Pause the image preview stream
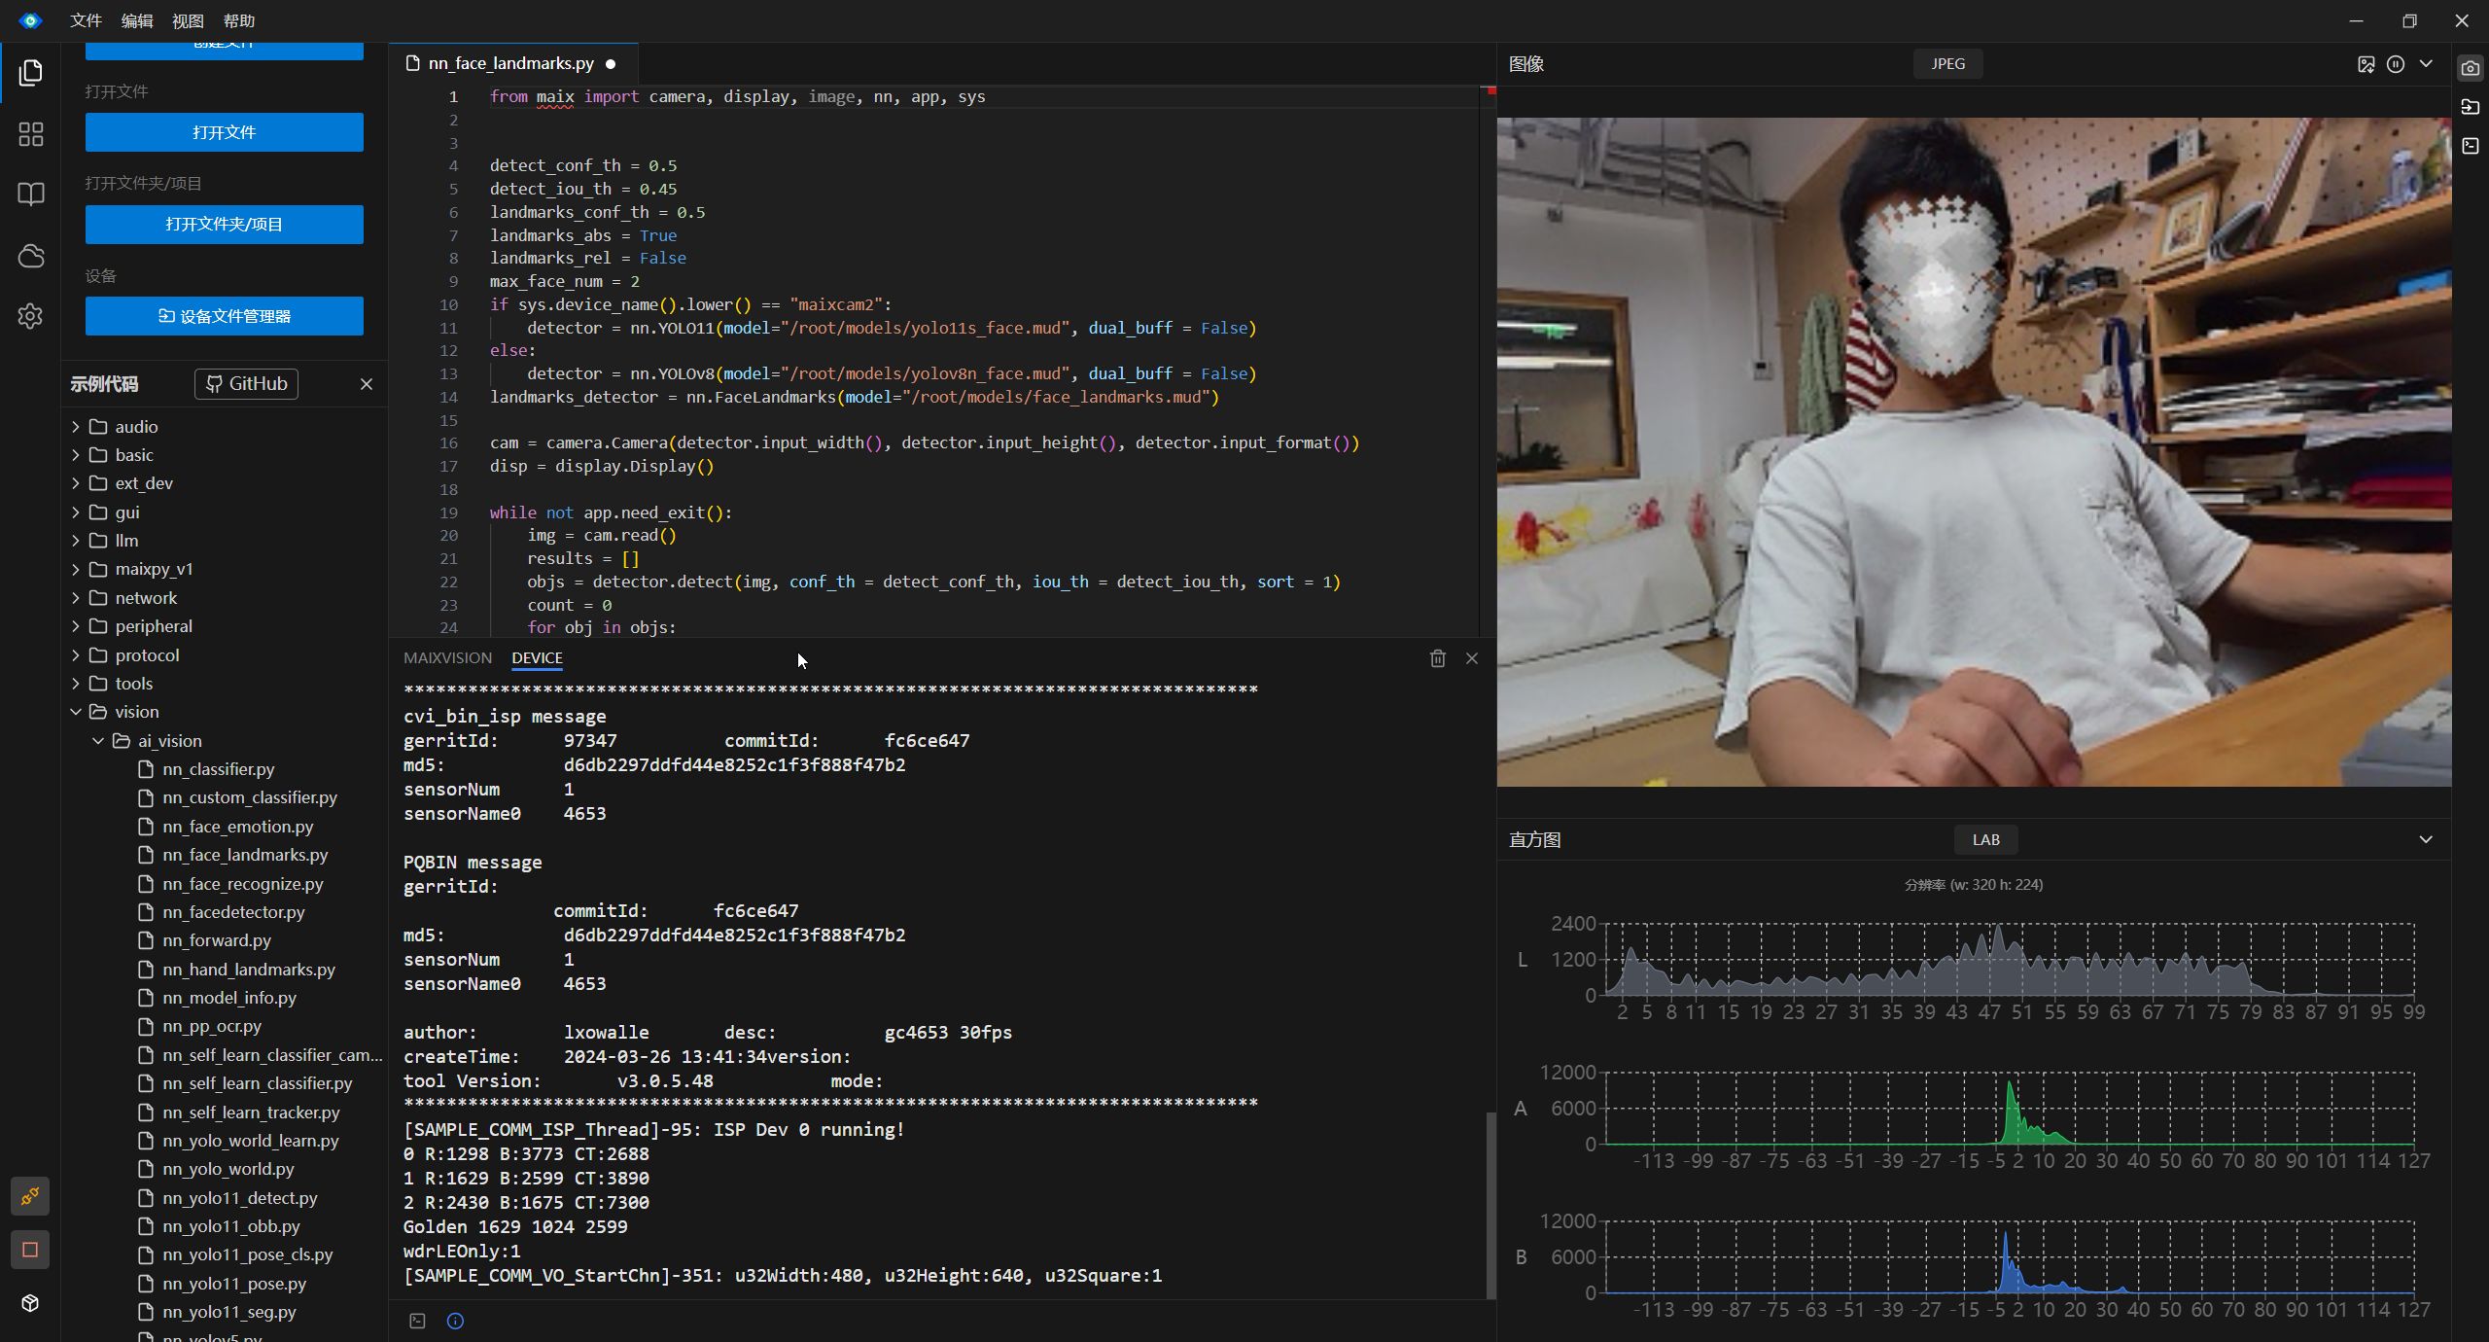Image resolution: width=2489 pixels, height=1342 pixels. point(2396,64)
